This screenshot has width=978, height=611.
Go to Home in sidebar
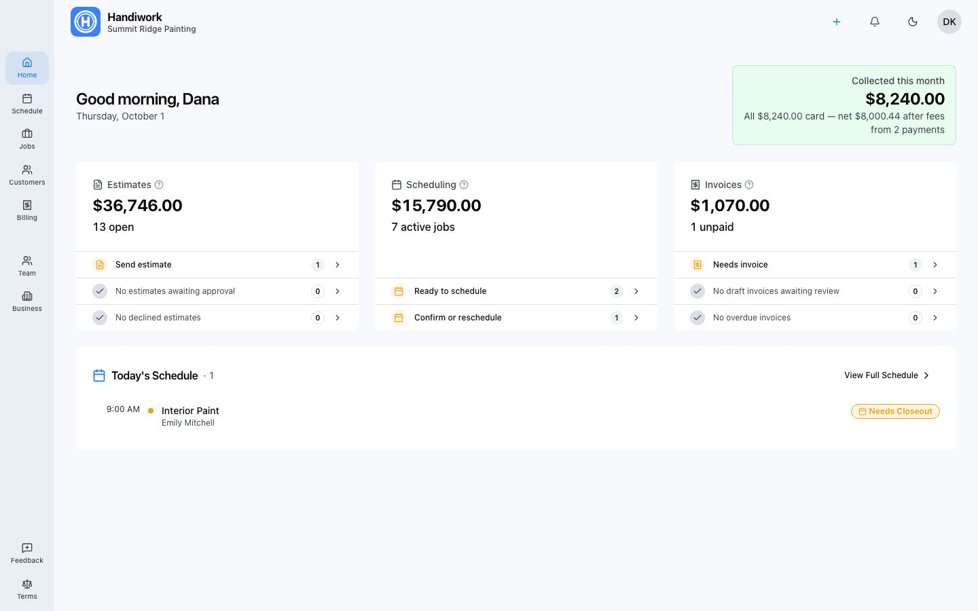click(27, 68)
